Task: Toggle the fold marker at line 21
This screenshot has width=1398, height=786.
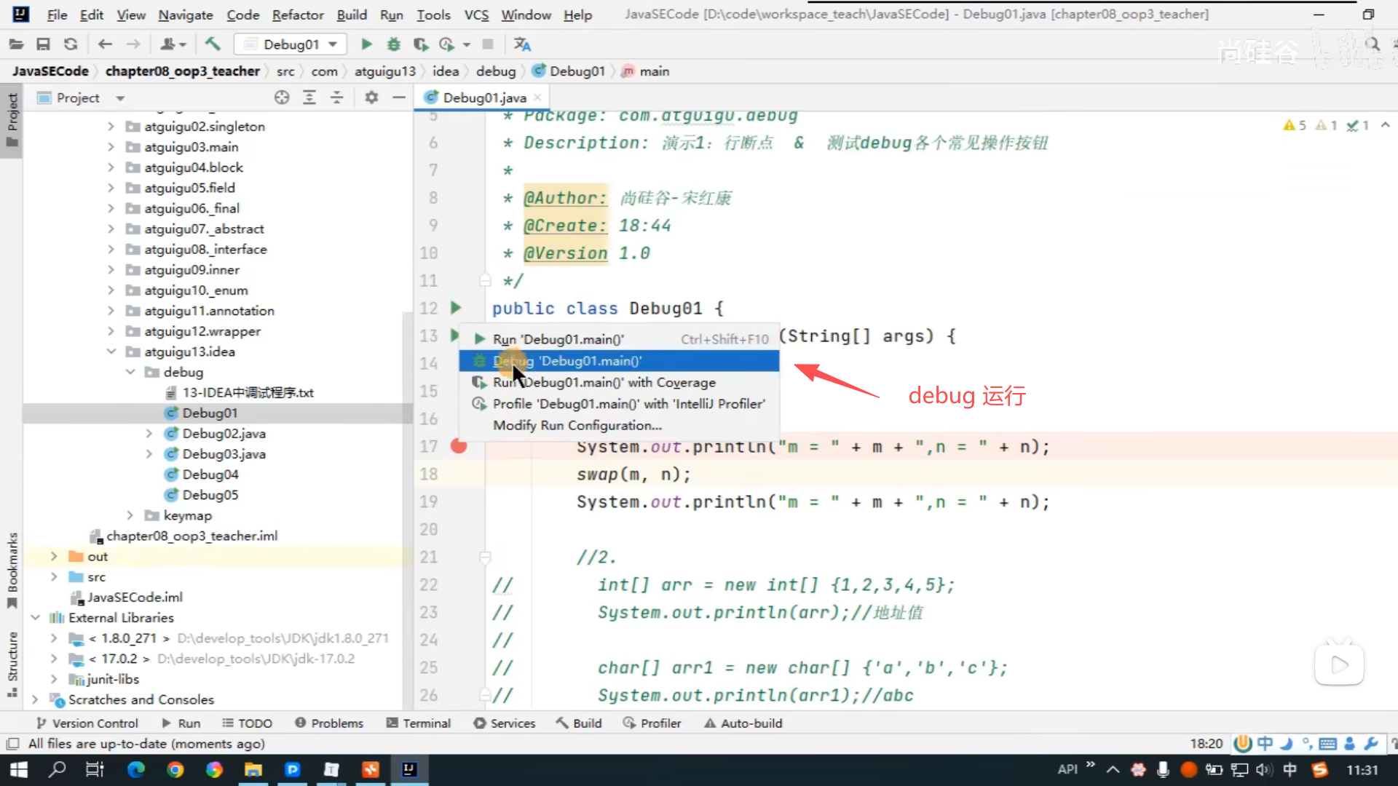Action: click(485, 557)
